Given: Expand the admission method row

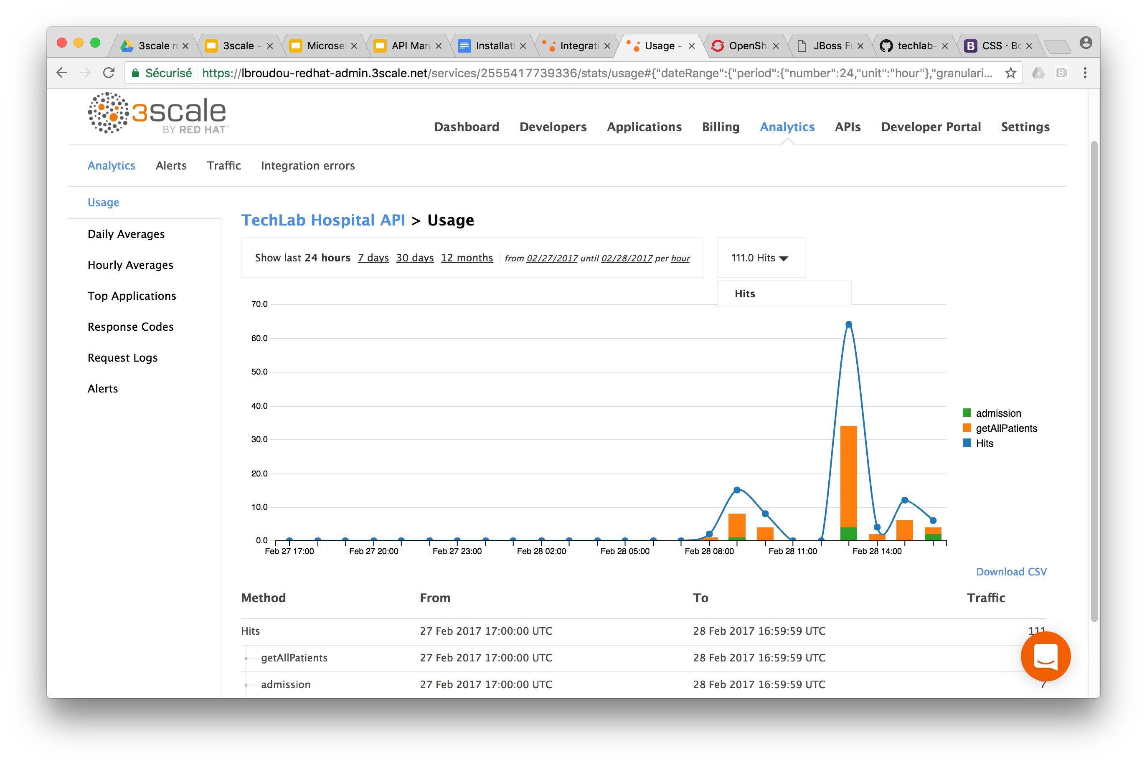Looking at the screenshot, I should (246, 684).
